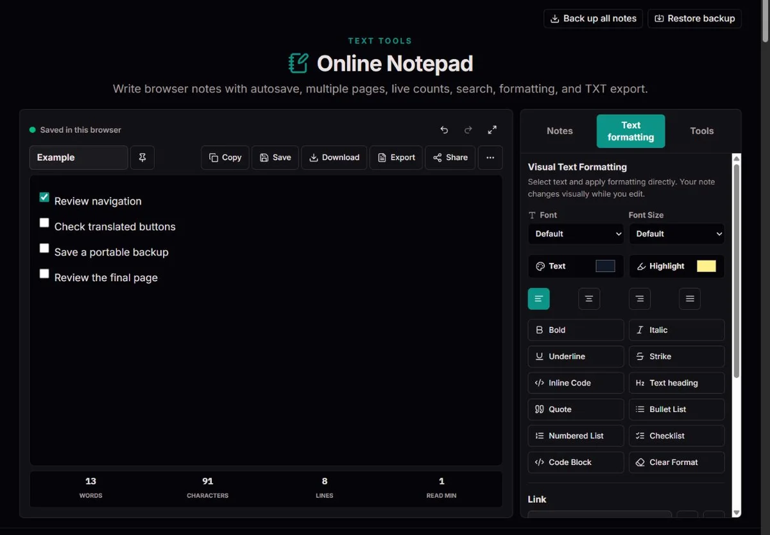The height and width of the screenshot is (535, 770).
Task: Share the current note
Action: click(450, 157)
